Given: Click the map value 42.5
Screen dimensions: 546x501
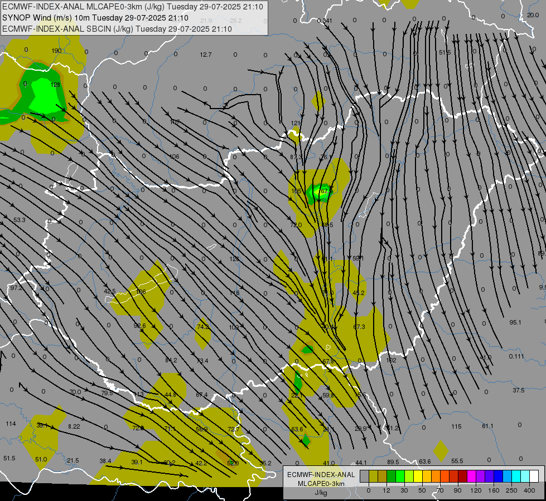Looking at the screenshot, I should 110,291.
